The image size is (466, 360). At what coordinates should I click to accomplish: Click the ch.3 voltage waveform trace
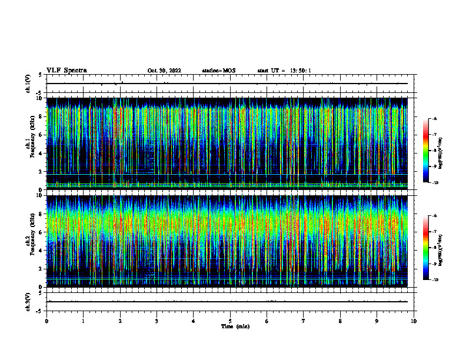click(x=227, y=302)
